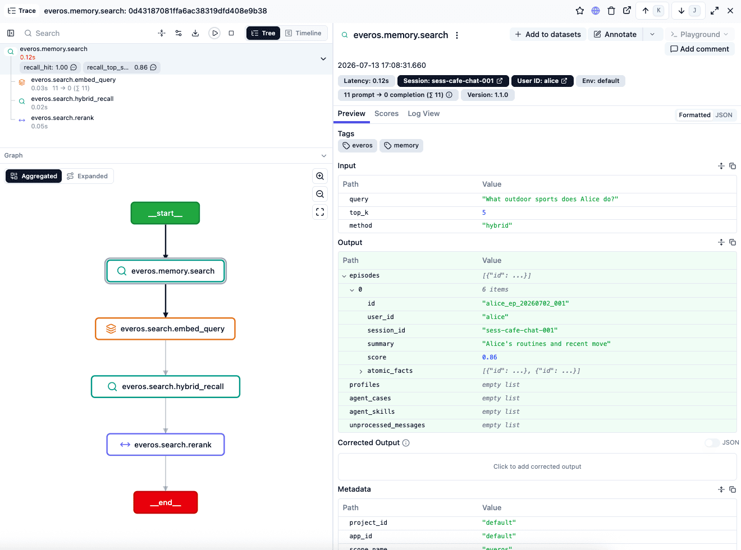Collapse the episodes output row
This screenshot has height=550, width=741.
pos(344,276)
